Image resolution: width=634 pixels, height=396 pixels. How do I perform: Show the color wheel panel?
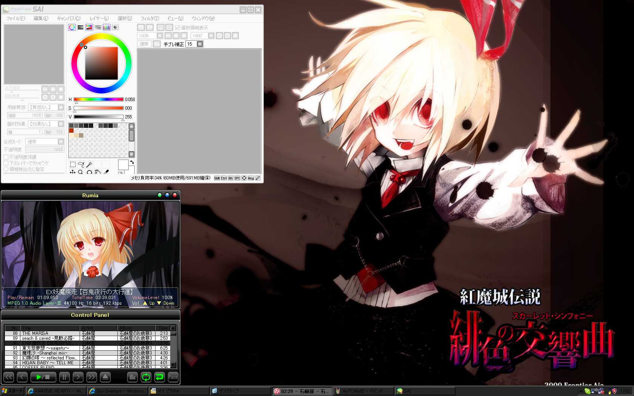pos(72,28)
